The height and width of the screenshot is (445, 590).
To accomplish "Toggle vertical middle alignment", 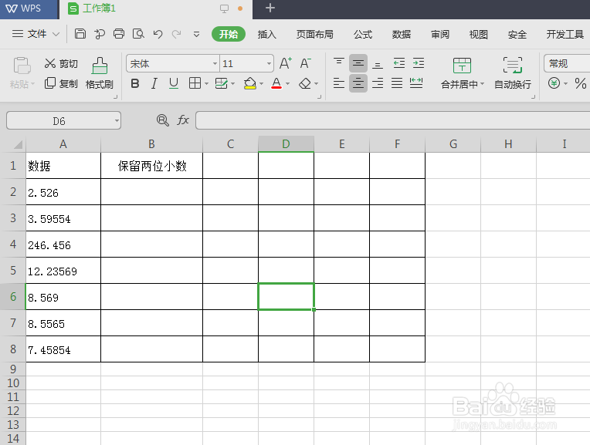I will (x=358, y=62).
